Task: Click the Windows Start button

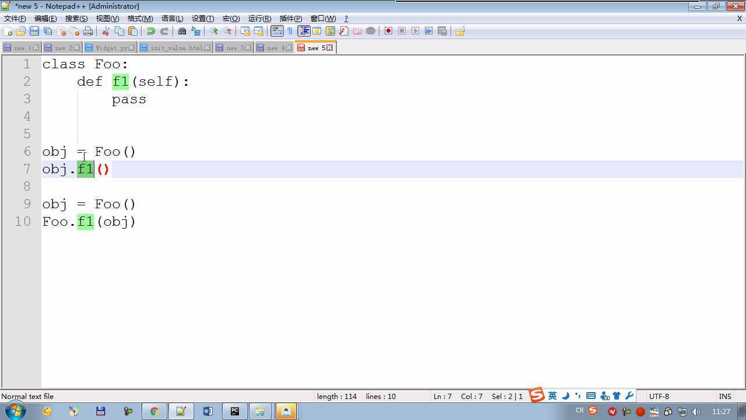Action: point(15,411)
